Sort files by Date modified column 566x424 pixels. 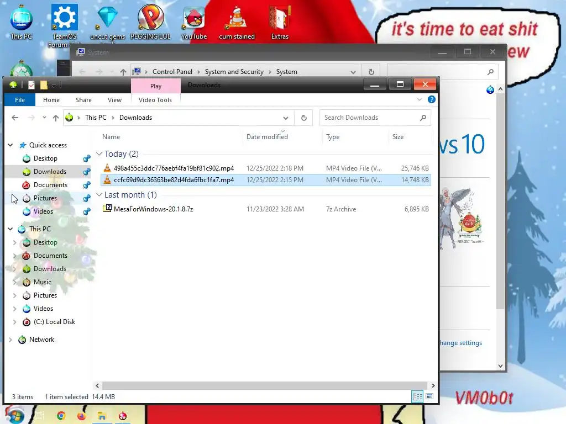267,137
